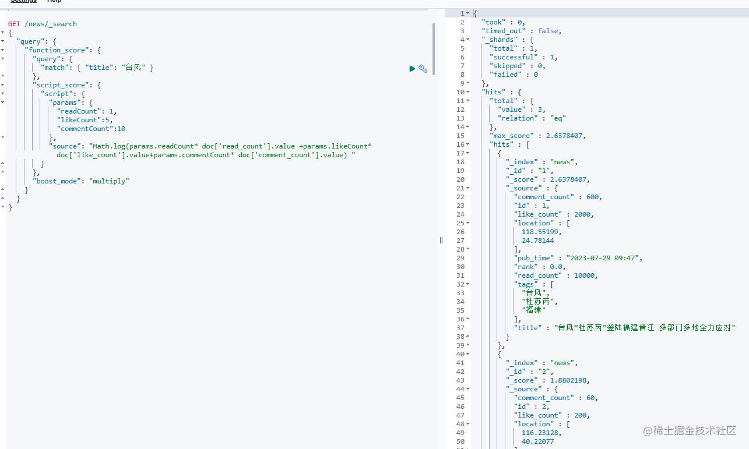749x449 pixels.
Task: Collapse the "params" block in the editor
Action: tap(3, 102)
